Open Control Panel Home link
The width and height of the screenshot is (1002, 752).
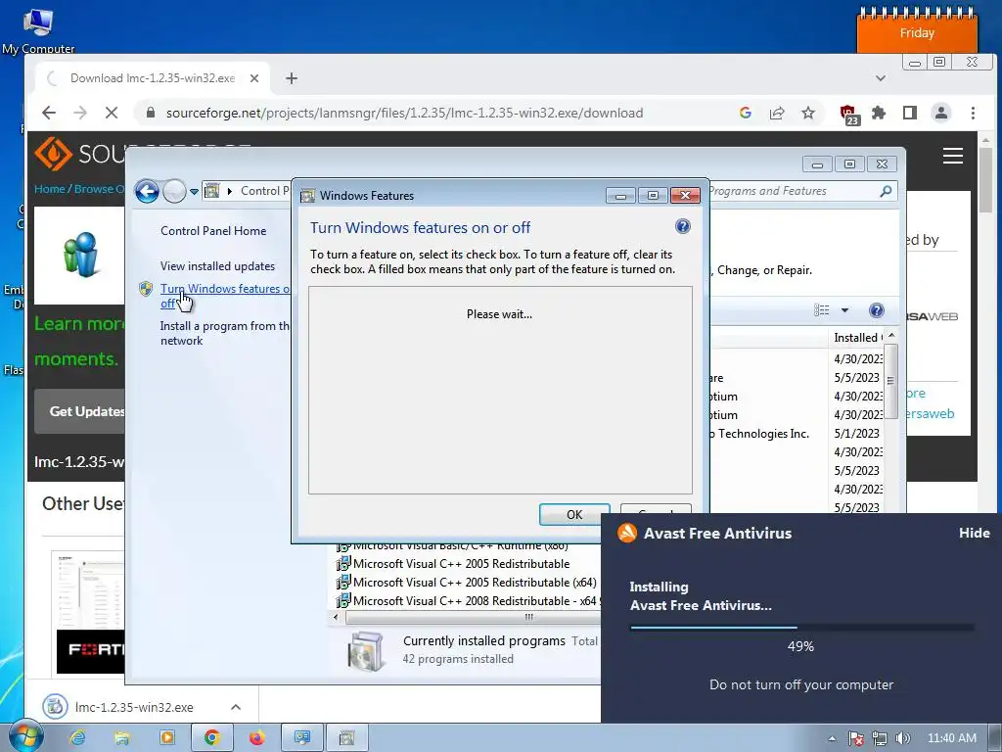[212, 231]
